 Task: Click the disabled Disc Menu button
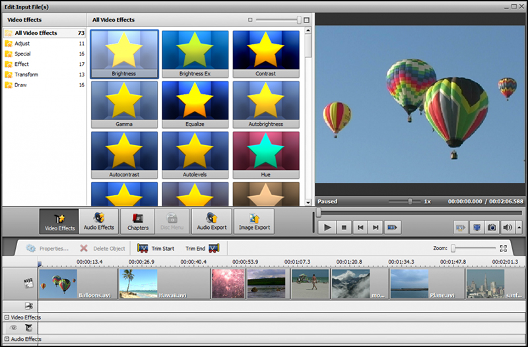(172, 222)
